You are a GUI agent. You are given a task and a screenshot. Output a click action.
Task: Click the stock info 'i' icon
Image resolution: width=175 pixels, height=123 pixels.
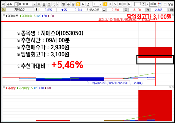coord(36,10)
